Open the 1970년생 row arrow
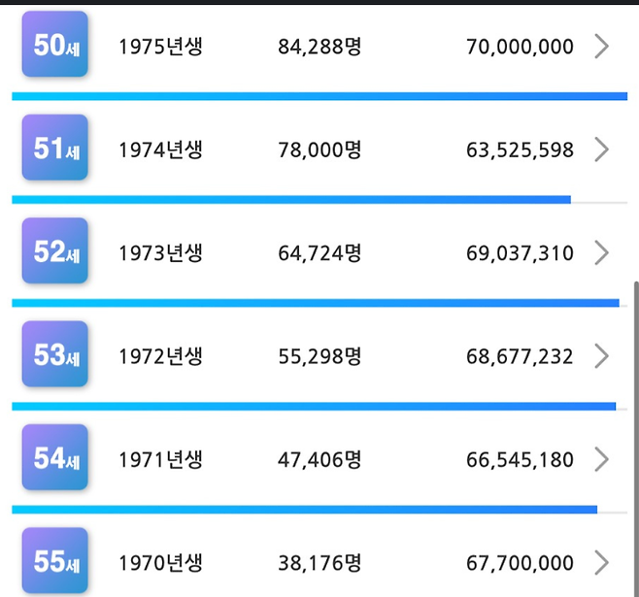This screenshot has height=597, width=639. (601, 562)
